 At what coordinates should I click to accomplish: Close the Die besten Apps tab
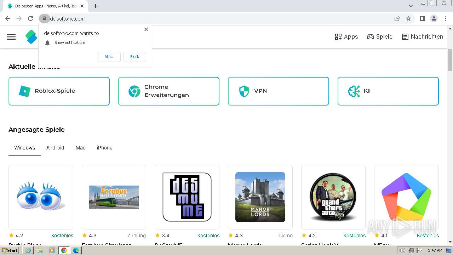(82, 6)
